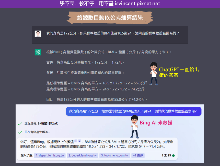Click the green dot next to 1 之 15

[x=173, y=155]
